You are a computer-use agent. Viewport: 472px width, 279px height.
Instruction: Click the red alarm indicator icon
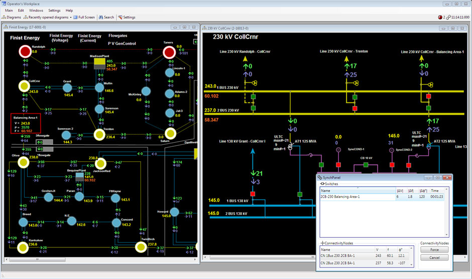[x=440, y=17]
